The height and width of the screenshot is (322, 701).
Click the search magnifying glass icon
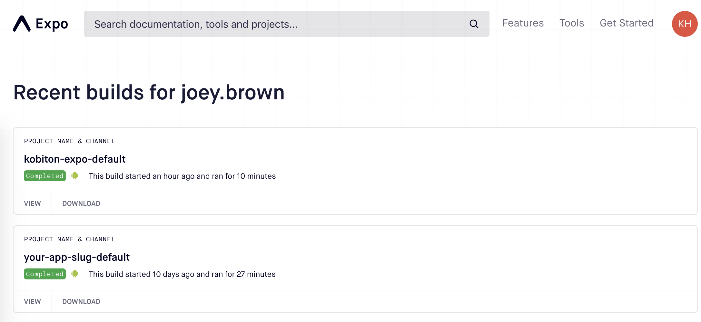pyautogui.click(x=473, y=24)
